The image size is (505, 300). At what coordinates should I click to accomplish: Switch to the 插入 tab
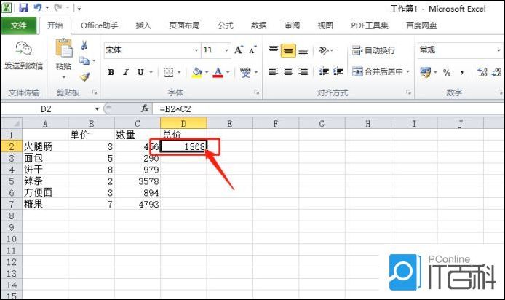[x=143, y=25]
